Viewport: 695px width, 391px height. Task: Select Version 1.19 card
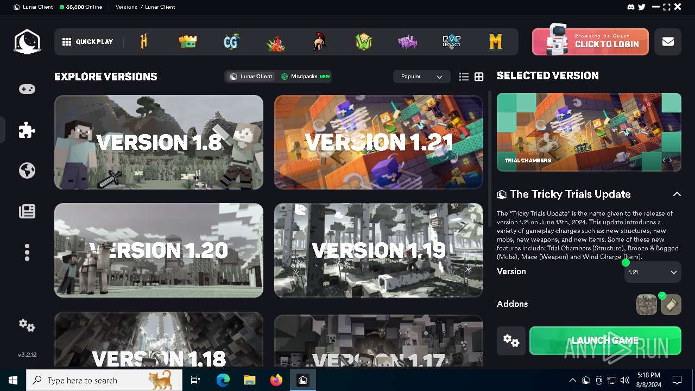pyautogui.click(x=378, y=250)
